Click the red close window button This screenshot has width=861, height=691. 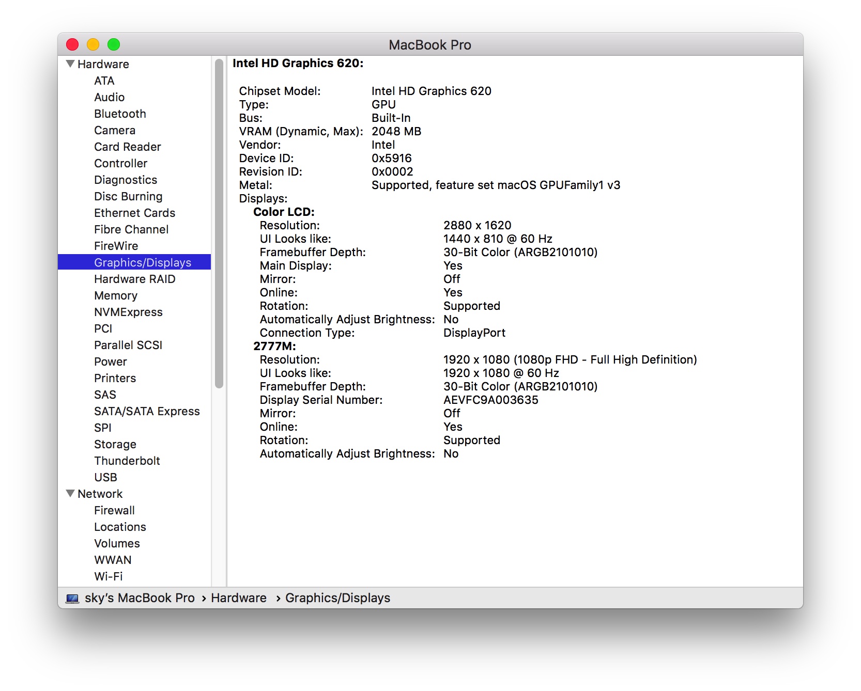[x=72, y=44]
